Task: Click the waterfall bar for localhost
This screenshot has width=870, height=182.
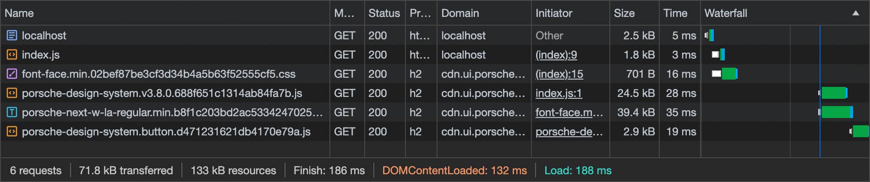Action: coord(709,35)
